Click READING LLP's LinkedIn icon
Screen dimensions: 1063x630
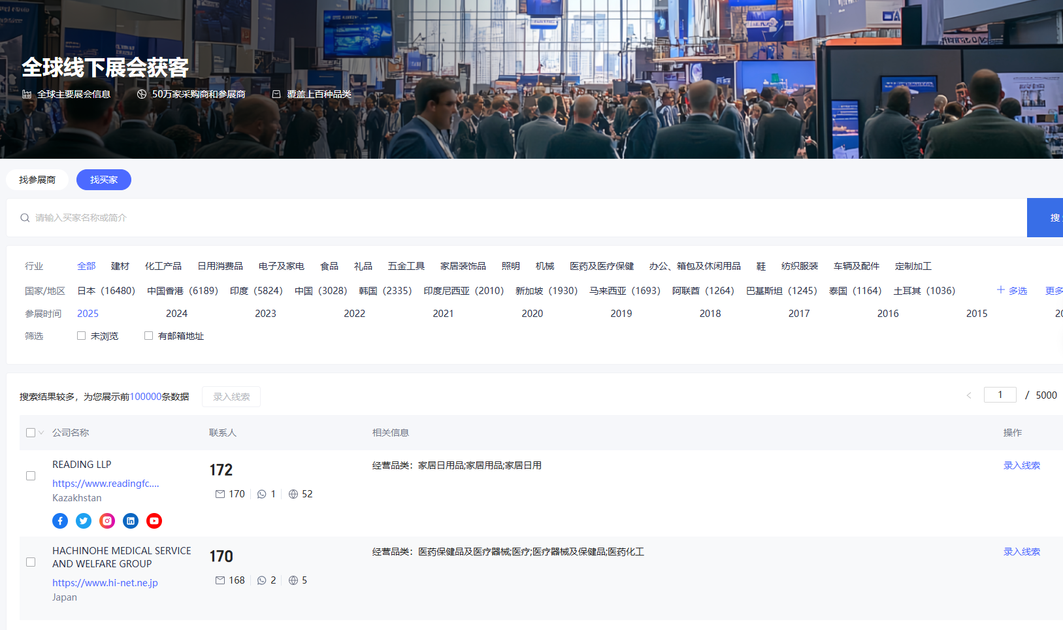coord(130,521)
